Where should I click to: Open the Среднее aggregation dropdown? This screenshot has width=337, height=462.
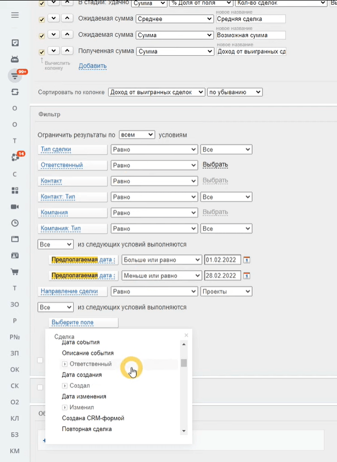[x=175, y=19]
